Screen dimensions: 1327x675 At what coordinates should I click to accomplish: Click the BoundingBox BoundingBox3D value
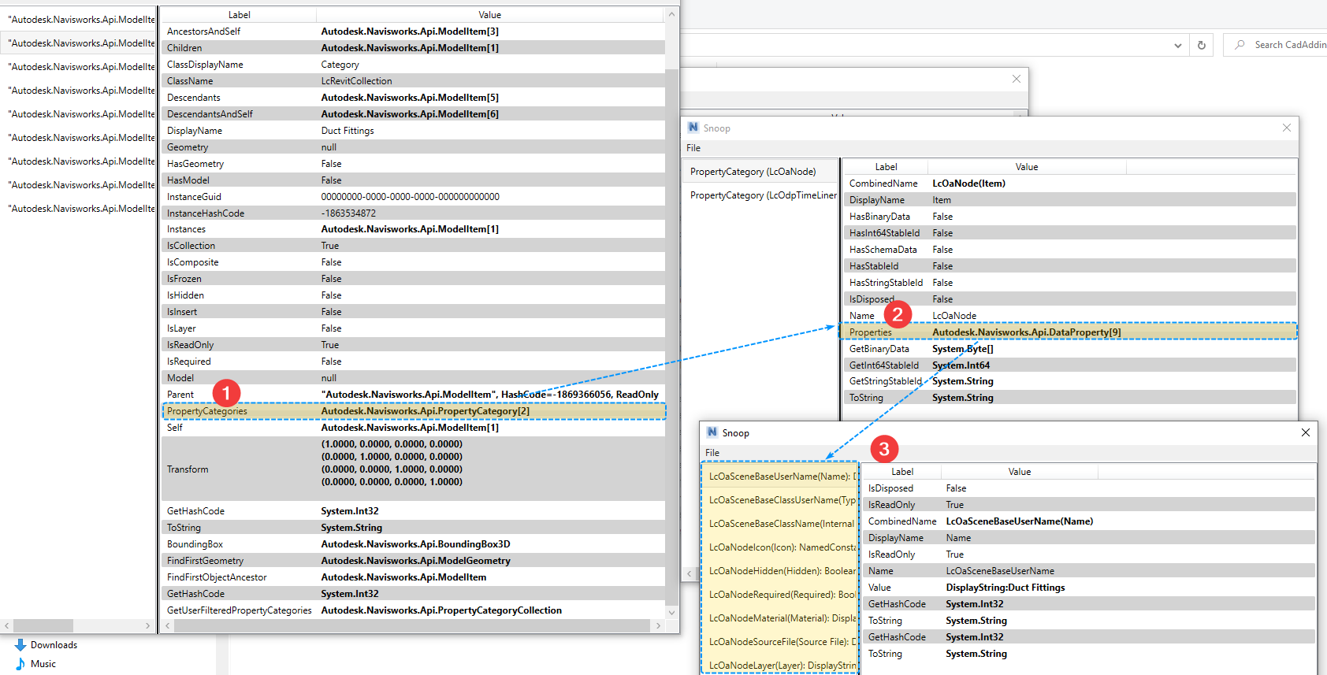point(415,544)
